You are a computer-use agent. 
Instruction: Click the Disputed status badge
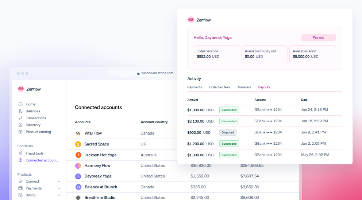(228, 132)
